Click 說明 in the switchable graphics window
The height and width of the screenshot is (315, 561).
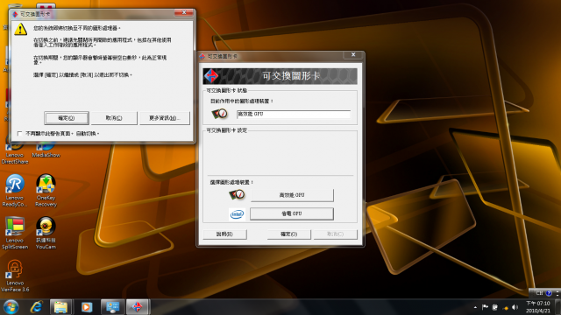[x=224, y=234]
